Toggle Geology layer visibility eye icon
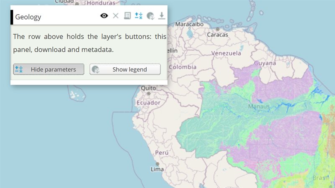 pyautogui.click(x=104, y=16)
